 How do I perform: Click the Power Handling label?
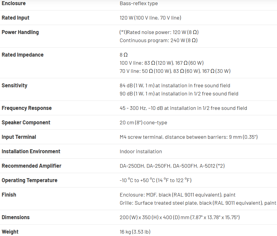pos(20,32)
